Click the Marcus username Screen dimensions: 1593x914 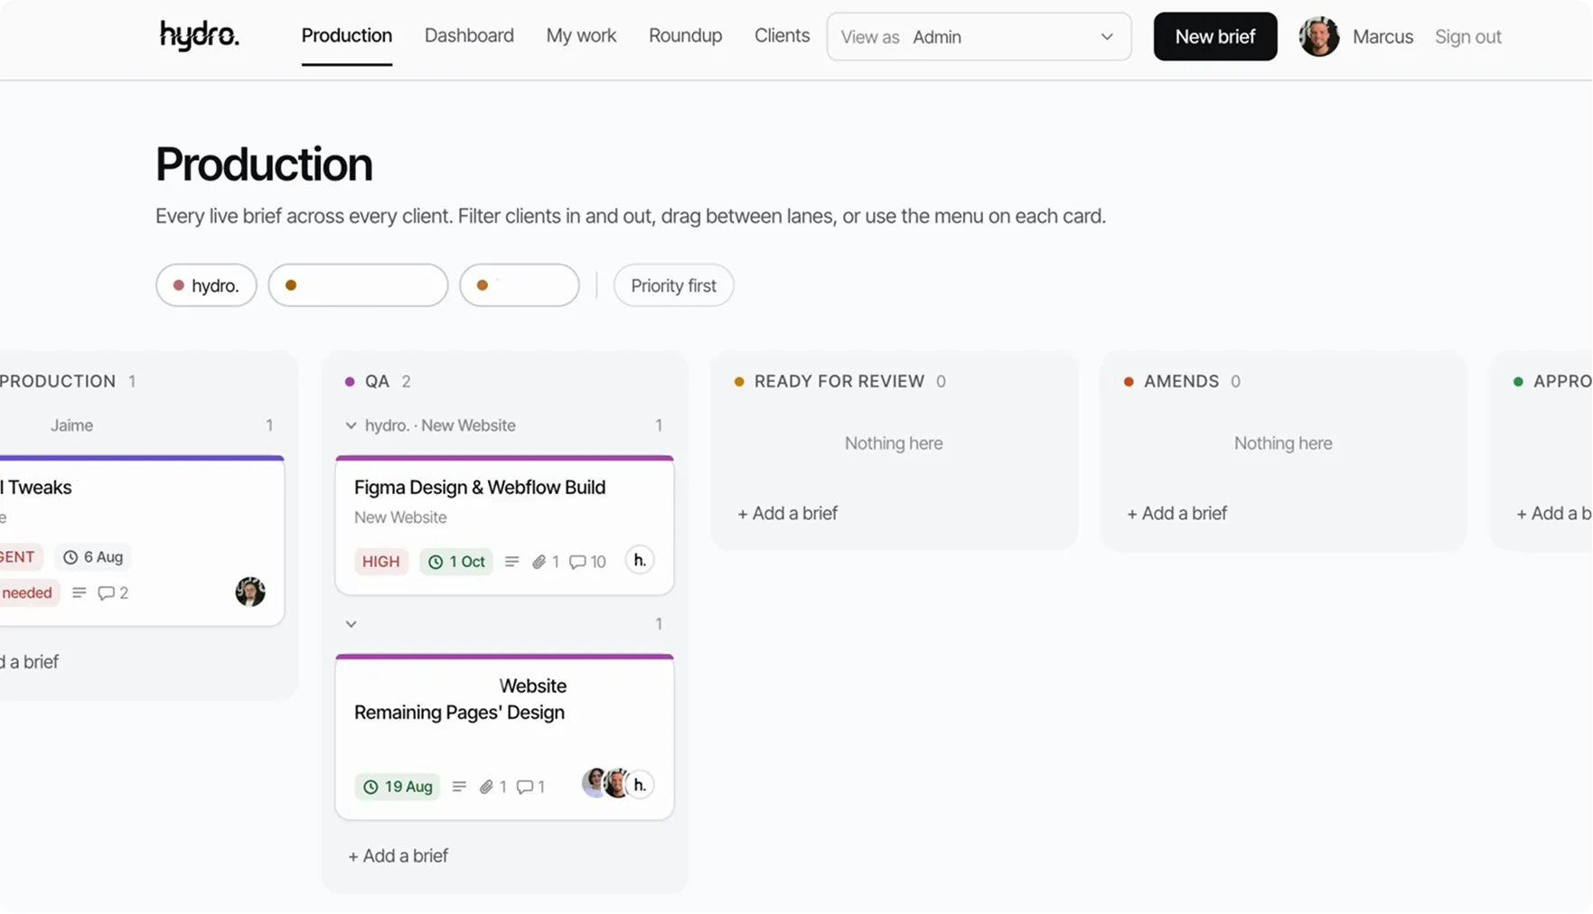coord(1382,37)
